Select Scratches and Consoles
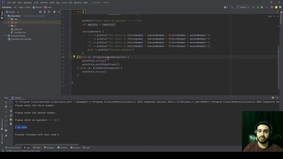The height and width of the screenshot is (159, 283). pyautogui.click(x=19, y=39)
